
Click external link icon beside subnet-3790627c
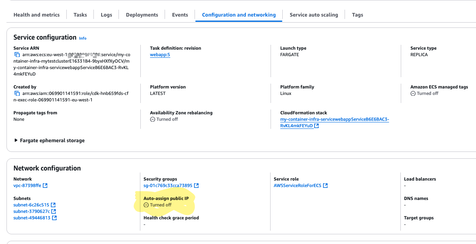coord(54,211)
